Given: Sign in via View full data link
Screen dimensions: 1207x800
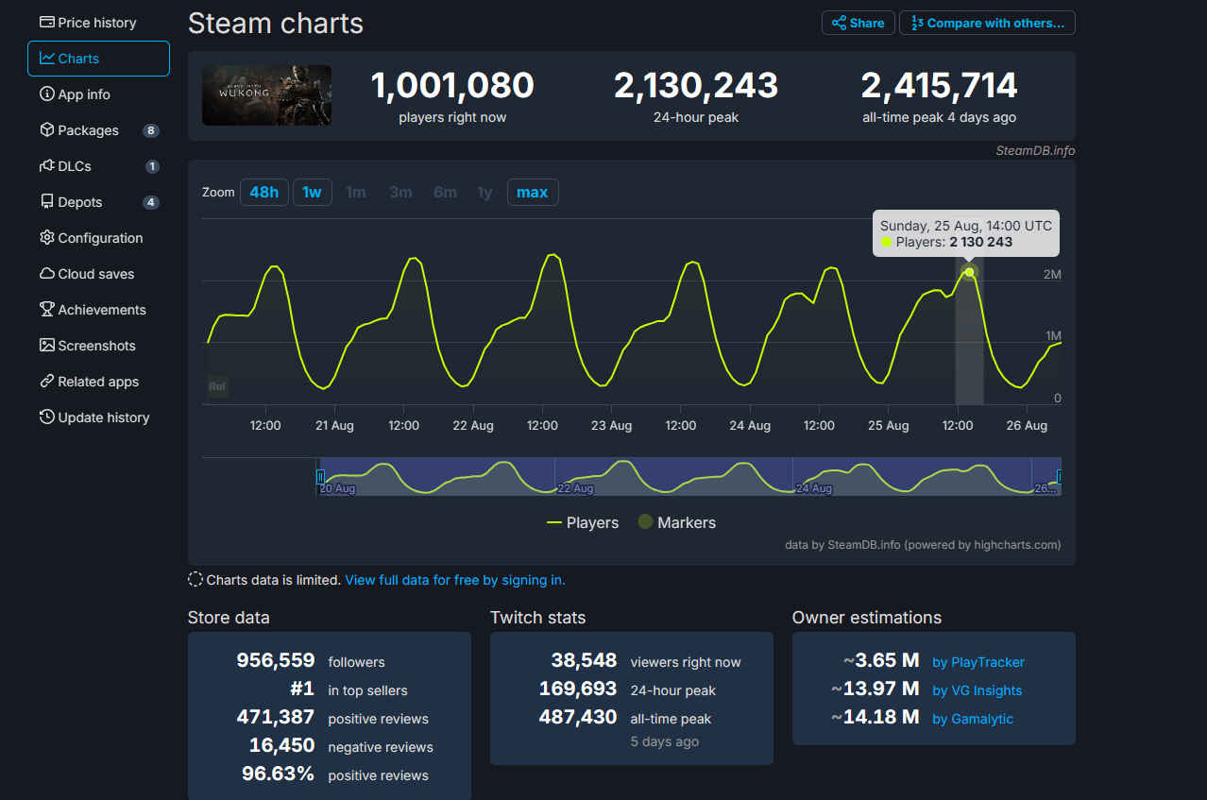Looking at the screenshot, I should (x=454, y=579).
